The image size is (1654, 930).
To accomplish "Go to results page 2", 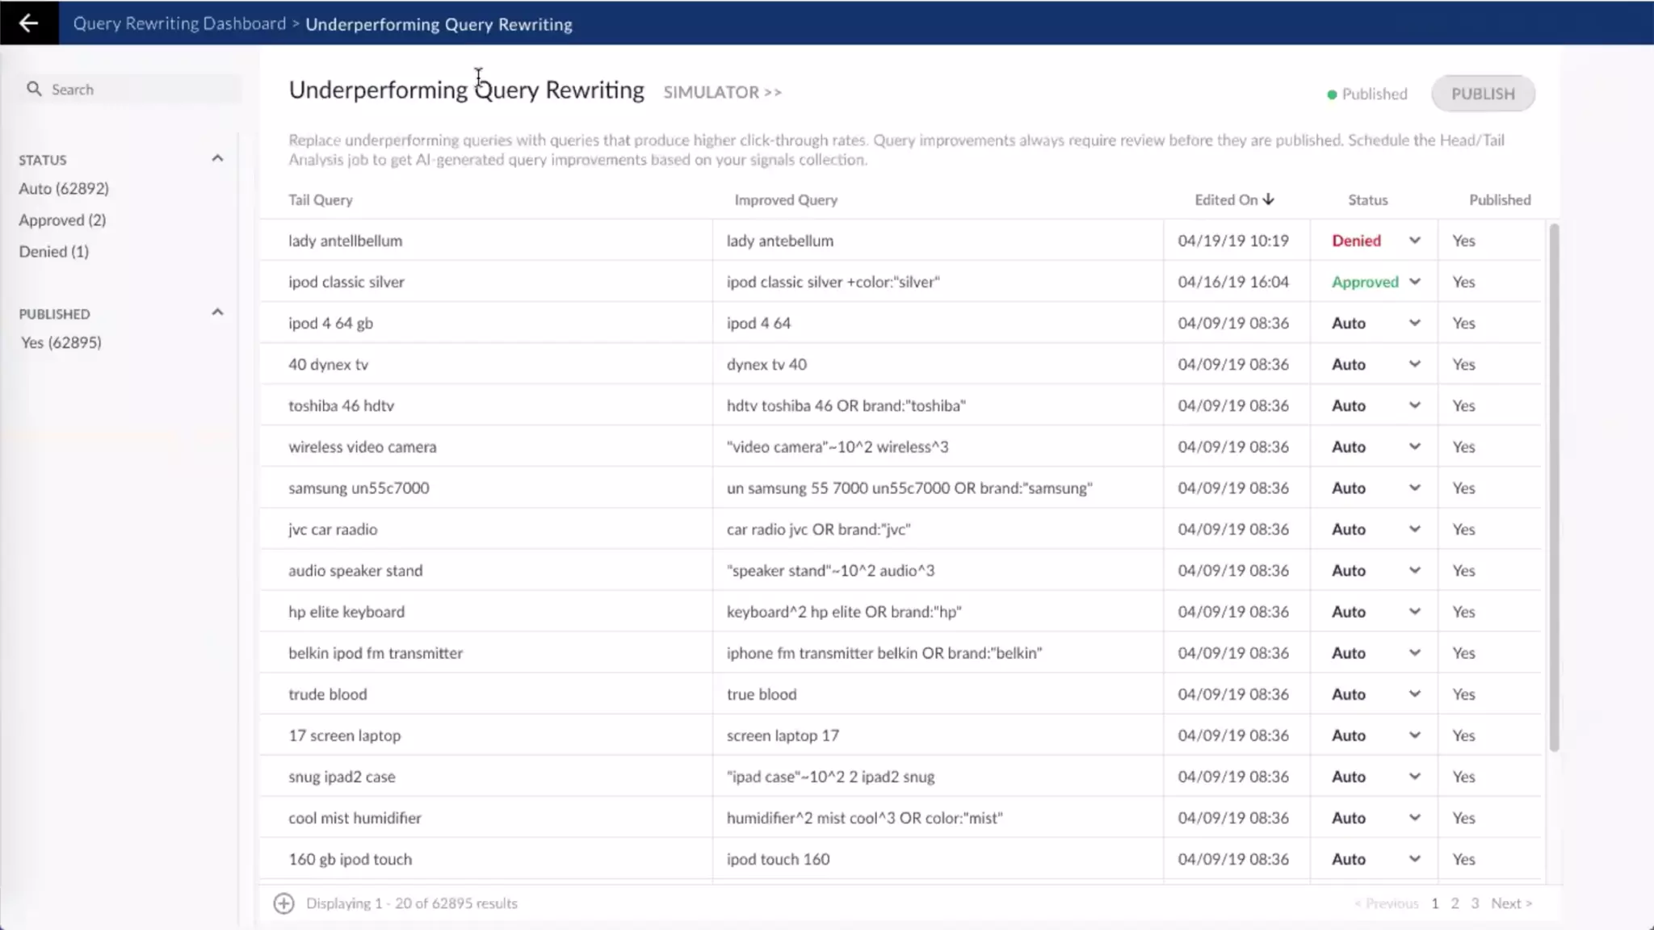I will point(1455,903).
